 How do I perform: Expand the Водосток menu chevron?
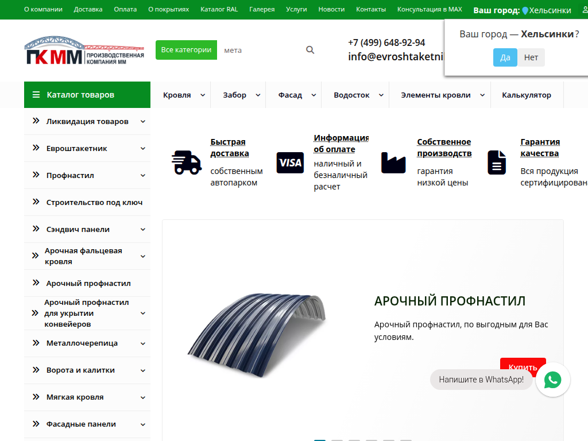click(x=381, y=95)
